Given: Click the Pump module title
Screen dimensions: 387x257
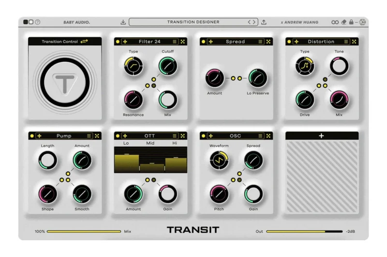Looking at the screenshot, I should point(64,136).
